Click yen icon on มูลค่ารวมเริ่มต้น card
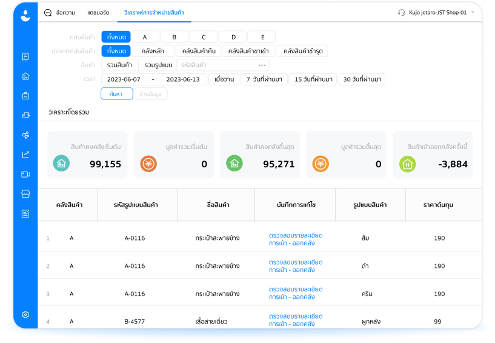Image resolution: width=495 pixels, height=343 pixels. click(148, 164)
